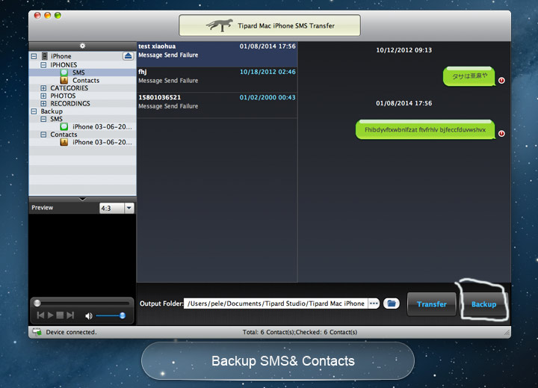This screenshot has height=388, width=538.
Task: Click the gear settings icon above tree
Action: point(82,46)
